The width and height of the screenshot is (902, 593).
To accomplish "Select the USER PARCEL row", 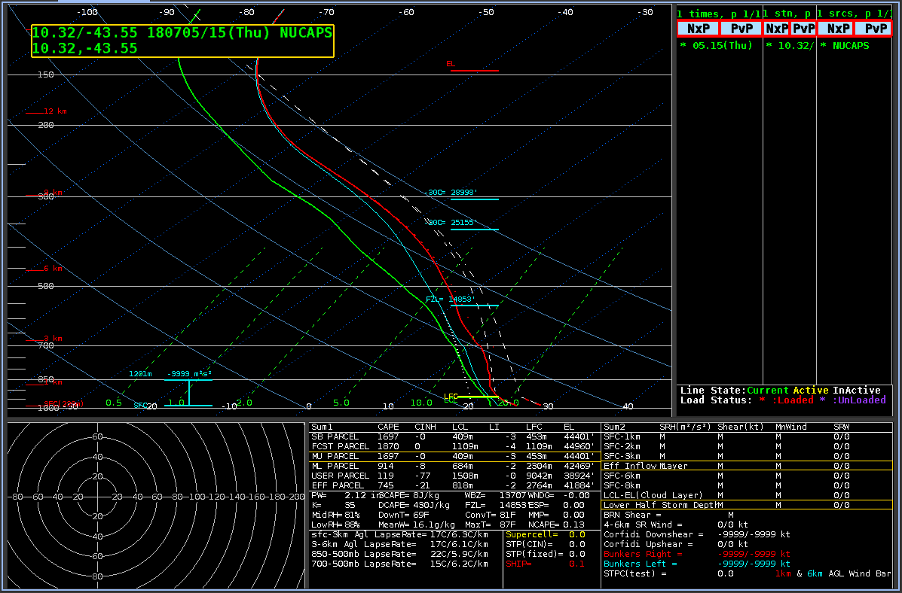I will (454, 476).
